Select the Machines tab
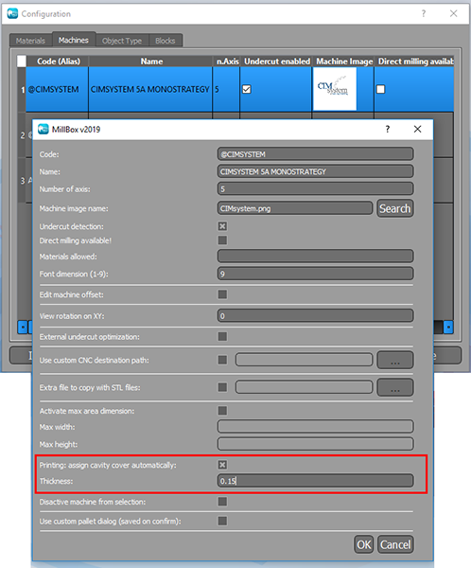The width and height of the screenshot is (471, 568). pos(74,40)
